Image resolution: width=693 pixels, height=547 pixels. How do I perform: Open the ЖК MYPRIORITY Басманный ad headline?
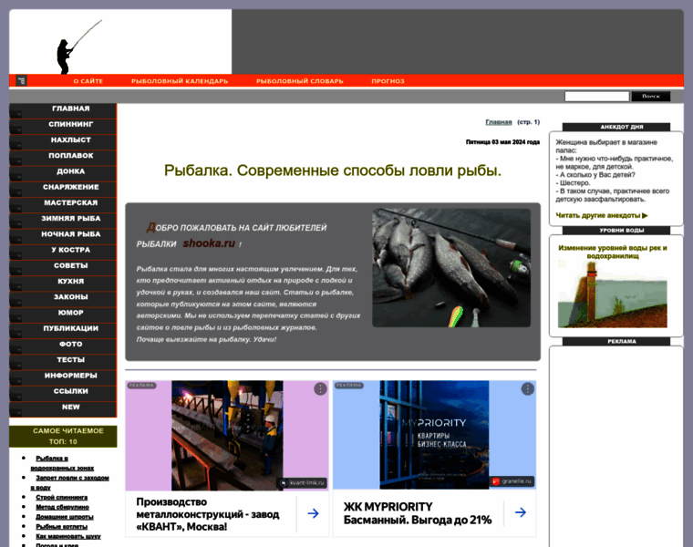[x=418, y=513]
